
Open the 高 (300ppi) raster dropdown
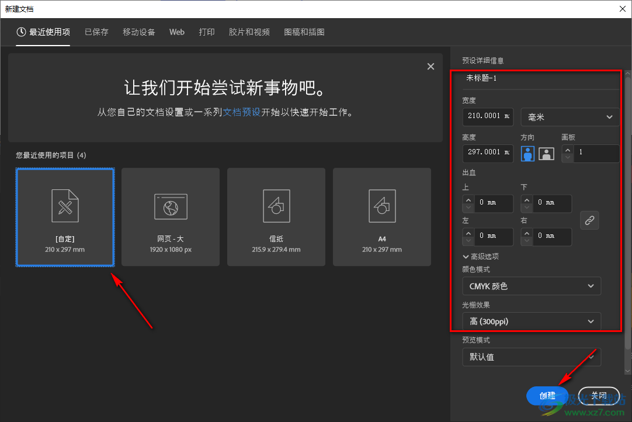point(531,321)
